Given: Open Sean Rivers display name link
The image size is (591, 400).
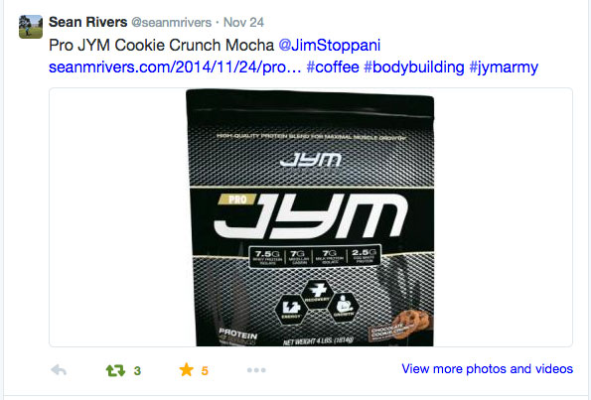Looking at the screenshot, I should click(87, 22).
